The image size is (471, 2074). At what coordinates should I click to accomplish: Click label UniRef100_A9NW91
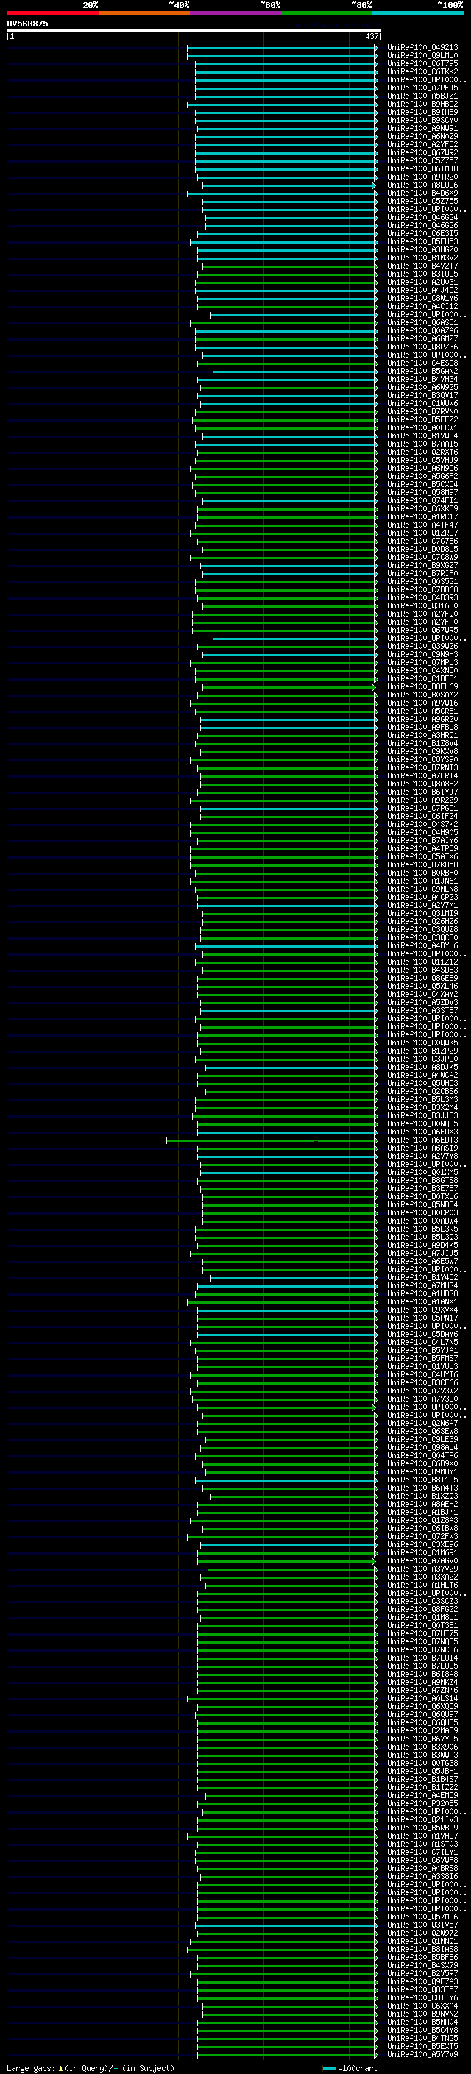pos(422,128)
